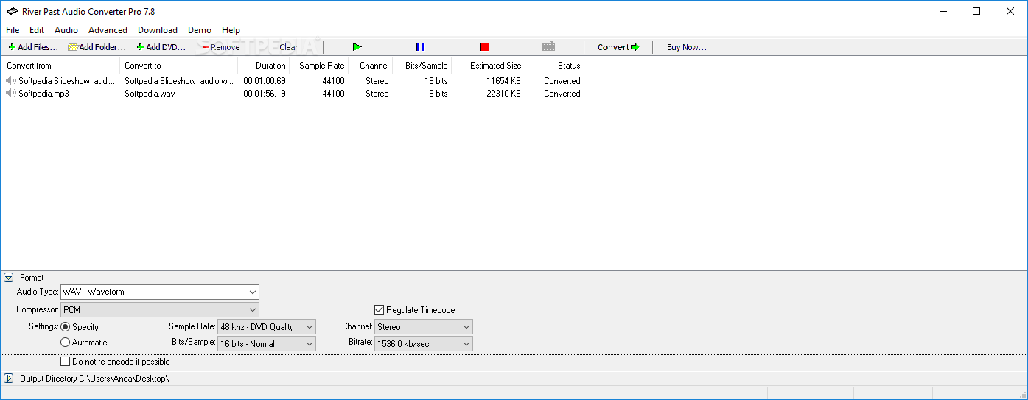This screenshot has width=1028, height=400.
Task: Remove selected file via Remove button
Action: tap(220, 47)
